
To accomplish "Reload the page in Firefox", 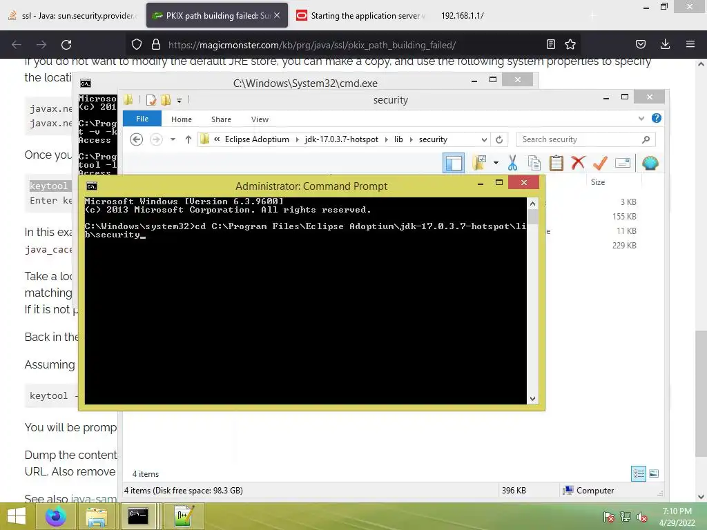I will pos(66,45).
